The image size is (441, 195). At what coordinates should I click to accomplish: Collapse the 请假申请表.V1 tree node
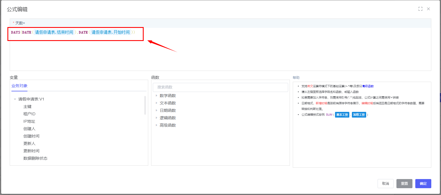(15, 99)
